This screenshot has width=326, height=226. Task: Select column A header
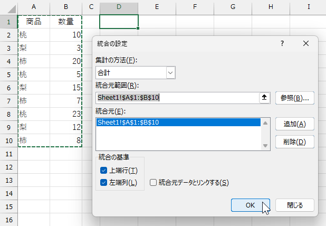tap(34, 7)
